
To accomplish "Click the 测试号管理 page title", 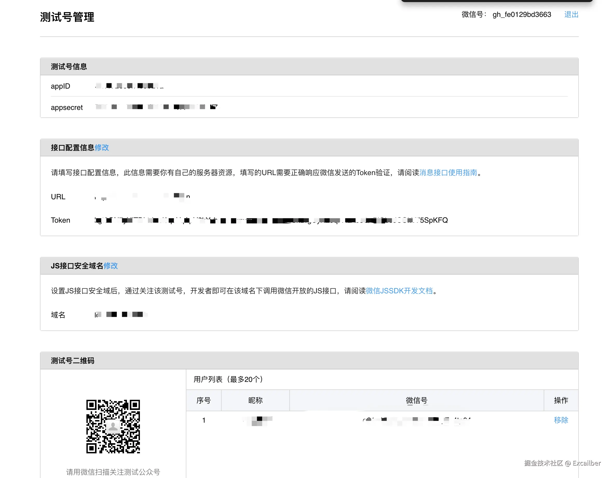I will [x=67, y=17].
